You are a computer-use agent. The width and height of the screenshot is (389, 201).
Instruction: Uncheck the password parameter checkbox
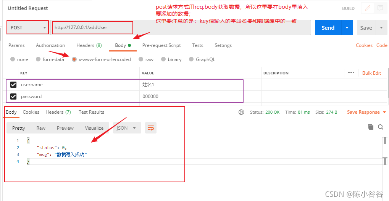click(13, 96)
